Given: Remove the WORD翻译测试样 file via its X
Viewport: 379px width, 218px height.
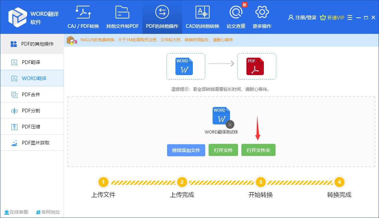Looking at the screenshot, I should [229, 124].
